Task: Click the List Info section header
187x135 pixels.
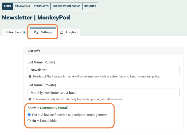Action: coord(34,51)
